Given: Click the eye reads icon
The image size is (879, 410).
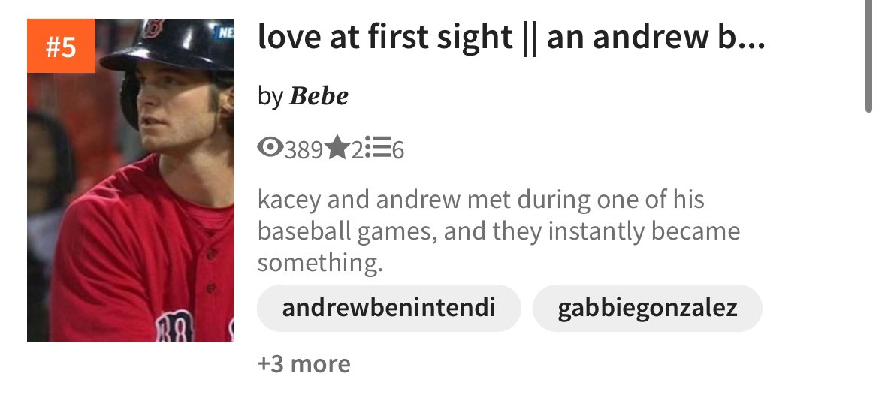Looking at the screenshot, I should [270, 148].
